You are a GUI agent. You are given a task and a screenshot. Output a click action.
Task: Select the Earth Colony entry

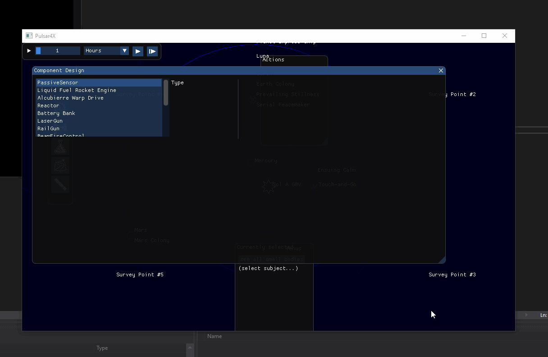pos(275,84)
